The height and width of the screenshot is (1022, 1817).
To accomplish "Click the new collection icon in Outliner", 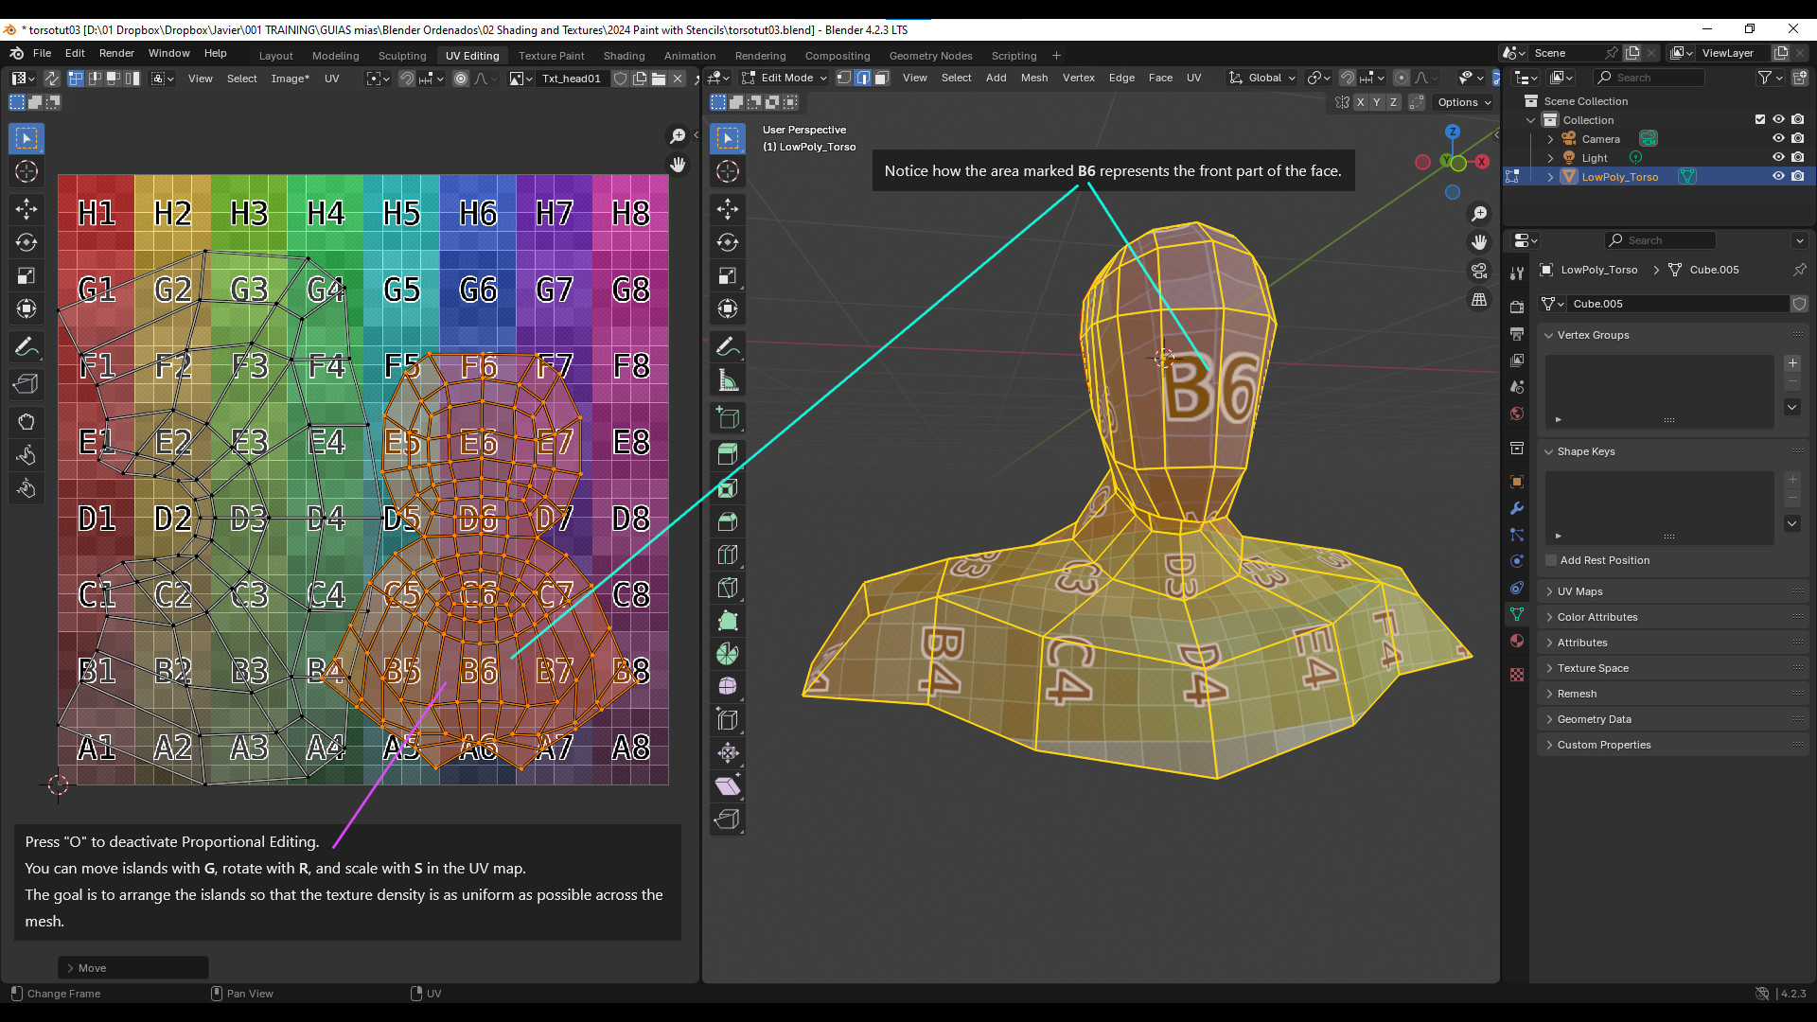I will 1799,78.
